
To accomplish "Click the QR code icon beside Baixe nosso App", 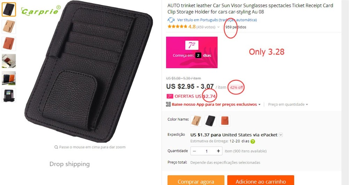I will (x=169, y=104).
